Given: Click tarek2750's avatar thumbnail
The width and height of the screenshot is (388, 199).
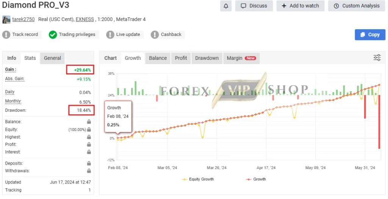Looking at the screenshot, I should (x=6, y=20).
